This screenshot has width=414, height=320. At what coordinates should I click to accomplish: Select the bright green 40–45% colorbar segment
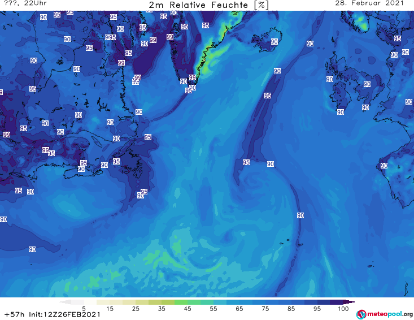coord(181,302)
